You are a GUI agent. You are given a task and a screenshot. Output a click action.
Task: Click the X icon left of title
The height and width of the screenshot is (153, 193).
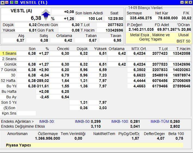2,2
